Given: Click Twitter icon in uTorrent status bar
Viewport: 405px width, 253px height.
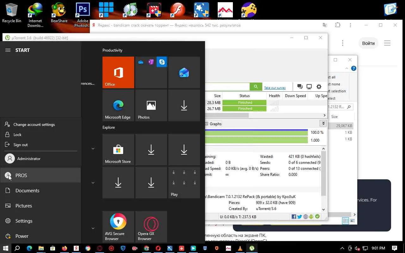Looking at the screenshot, I should point(300,217).
